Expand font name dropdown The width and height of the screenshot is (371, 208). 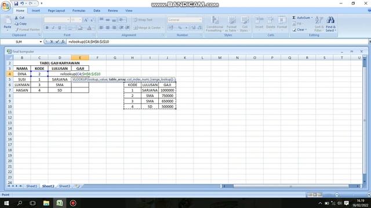tap(68, 20)
